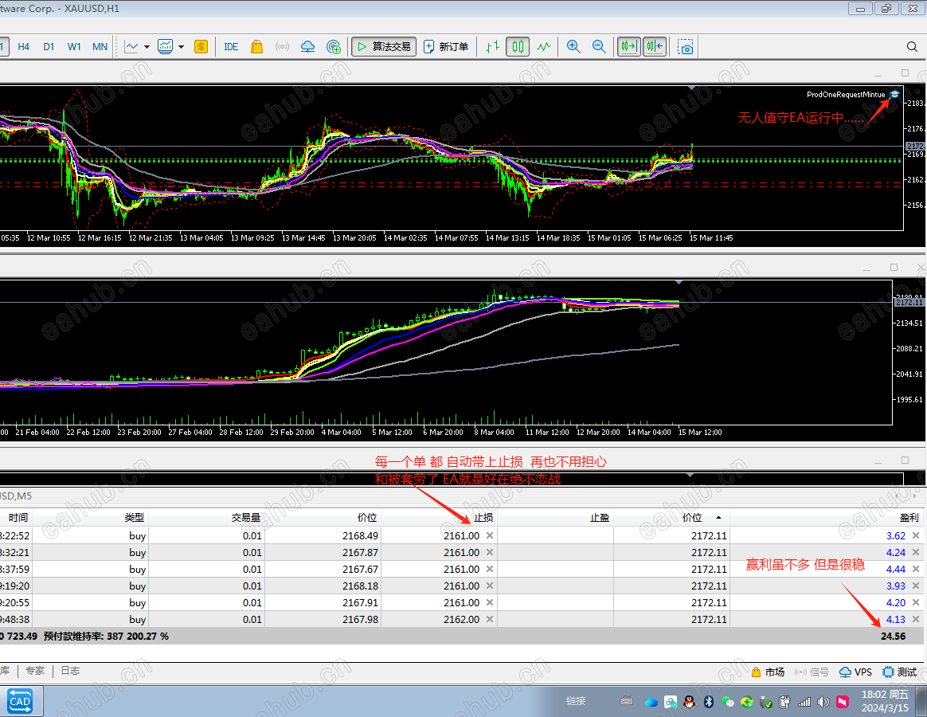Screen dimensions: 927x717
Task: Open the CAD app in the taskbar
Action: pos(20,702)
